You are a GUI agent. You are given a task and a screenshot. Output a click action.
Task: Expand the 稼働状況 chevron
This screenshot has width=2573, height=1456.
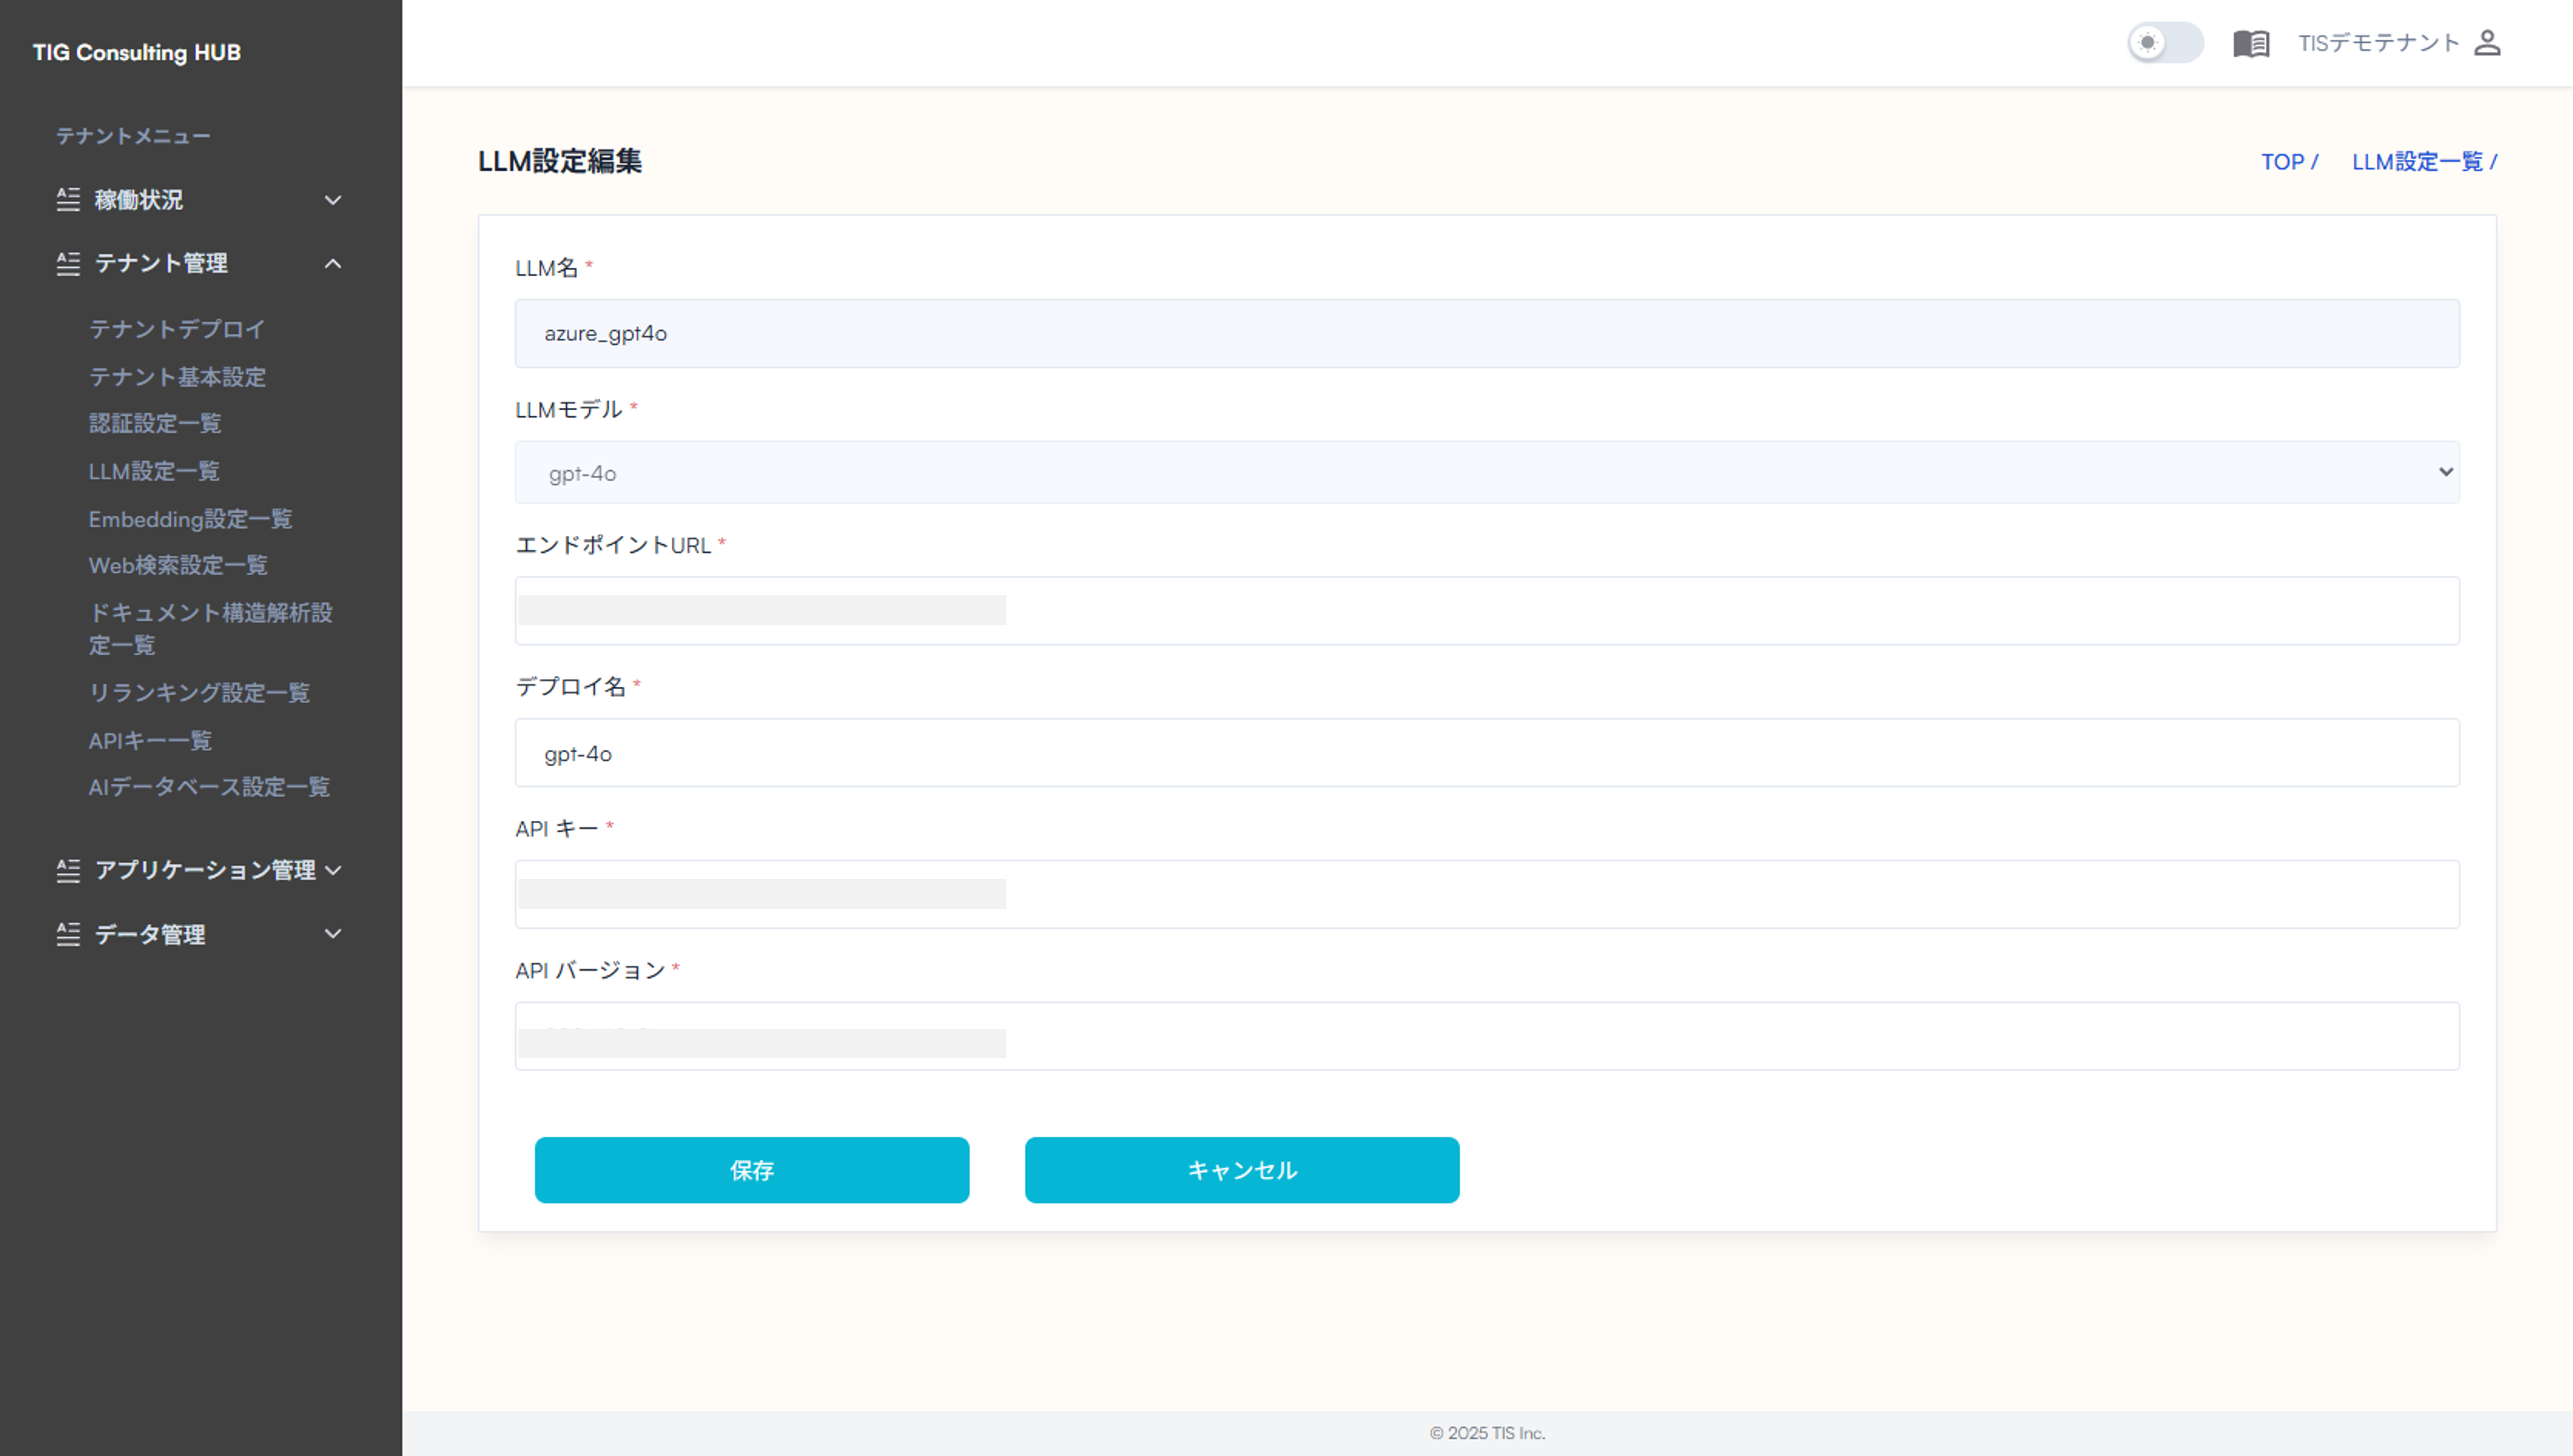pyautogui.click(x=333, y=200)
